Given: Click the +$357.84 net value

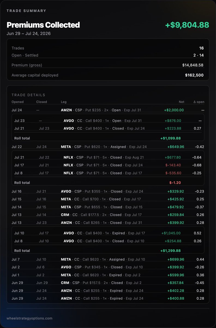Looking at the screenshot, I should pyautogui.click(x=176, y=283).
